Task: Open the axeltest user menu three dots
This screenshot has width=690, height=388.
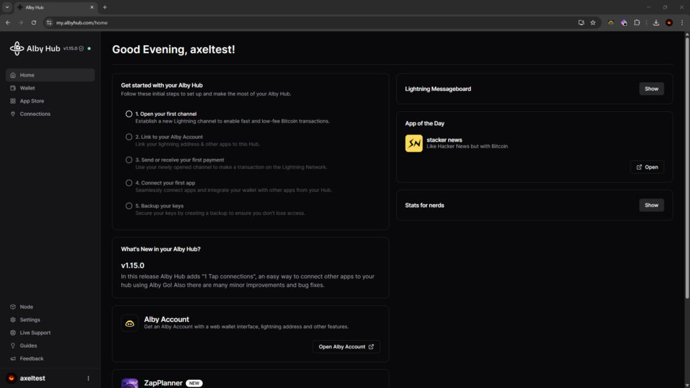Action: coord(88,378)
